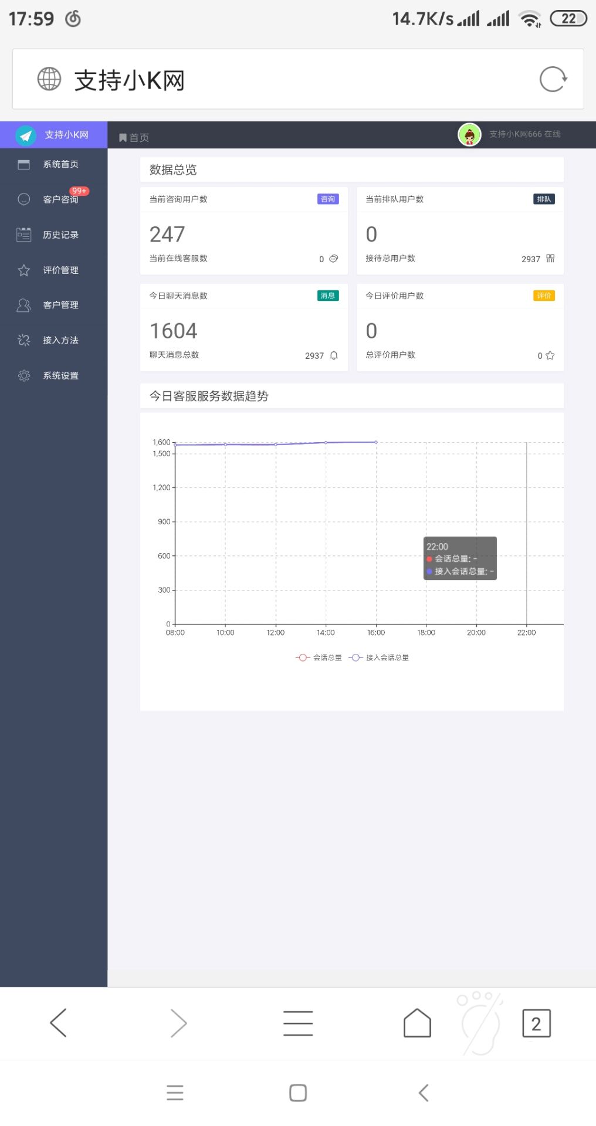
Task: Go back with browser back arrow
Action: coord(59,1023)
